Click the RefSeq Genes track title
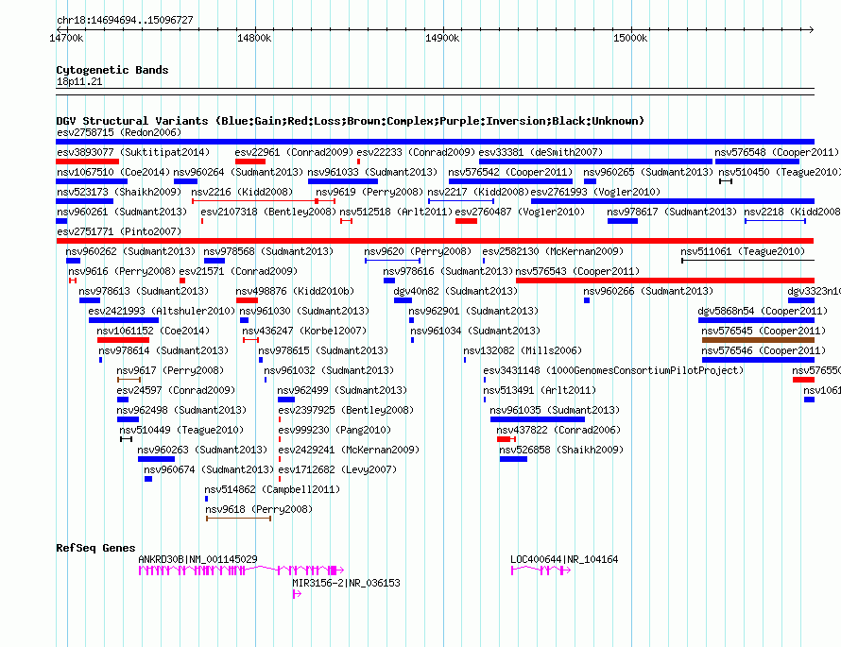The height and width of the screenshot is (647, 841). (95, 548)
